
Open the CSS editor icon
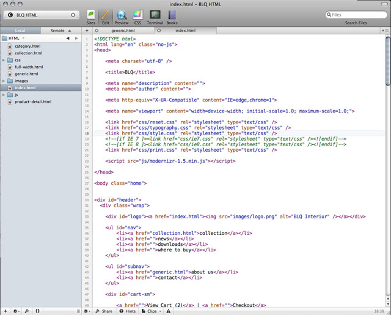point(137,17)
